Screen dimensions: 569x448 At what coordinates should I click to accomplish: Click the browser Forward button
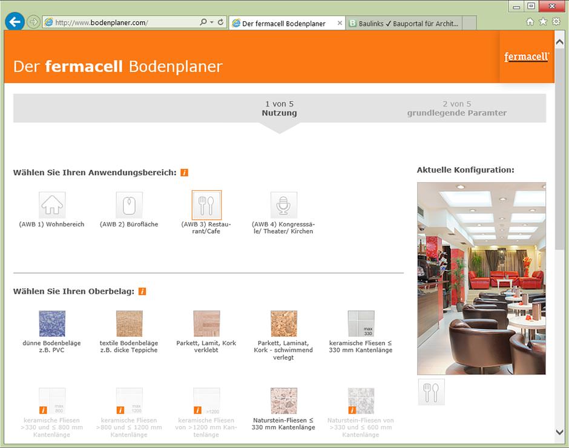tap(33, 22)
